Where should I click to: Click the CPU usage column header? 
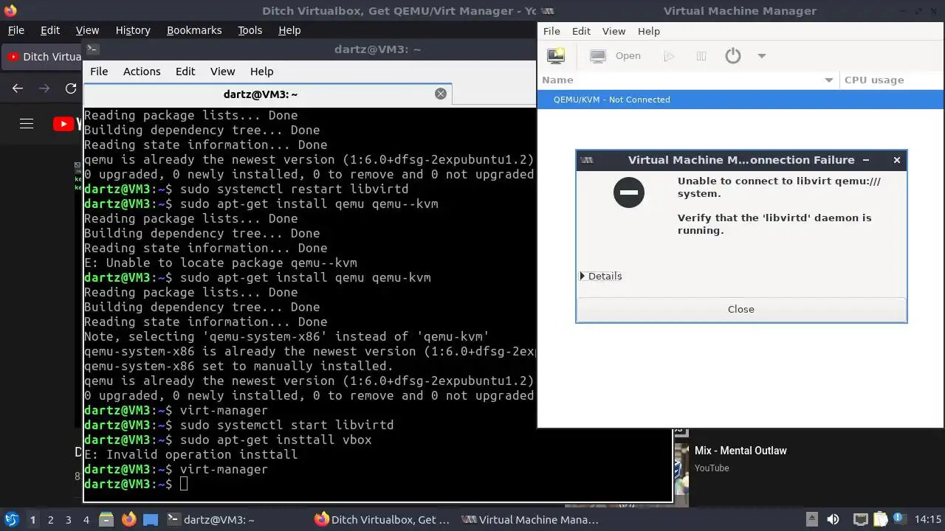(892, 80)
